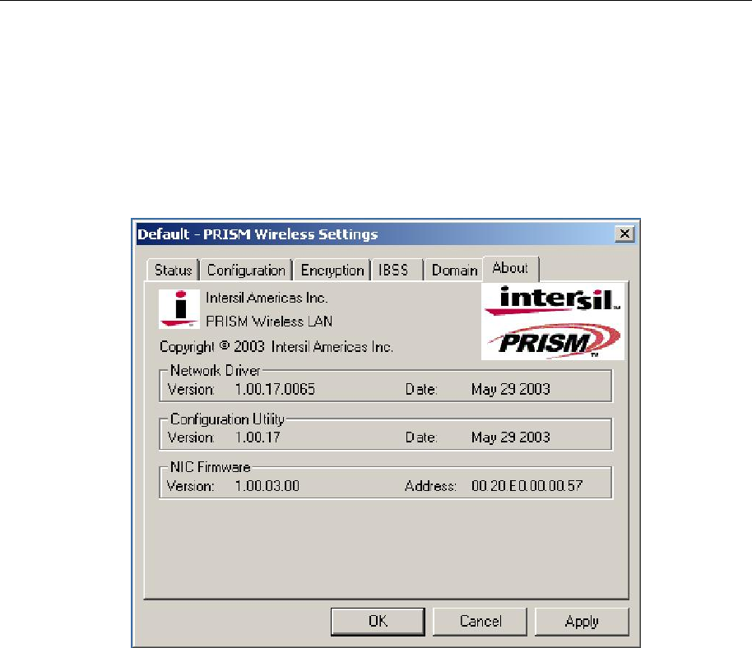Click the 'Intersil Americas Inc.' company name
The height and width of the screenshot is (648, 752).
267,298
